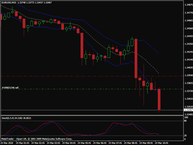The width and height of the screenshot is (193, 145).
Task: Click time axis label 24 Mar 2010
Action: click(7, 143)
